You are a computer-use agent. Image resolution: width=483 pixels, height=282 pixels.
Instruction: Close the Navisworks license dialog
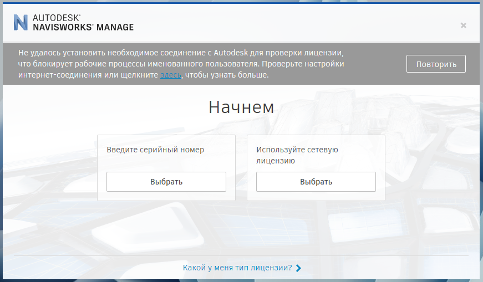pos(463,25)
